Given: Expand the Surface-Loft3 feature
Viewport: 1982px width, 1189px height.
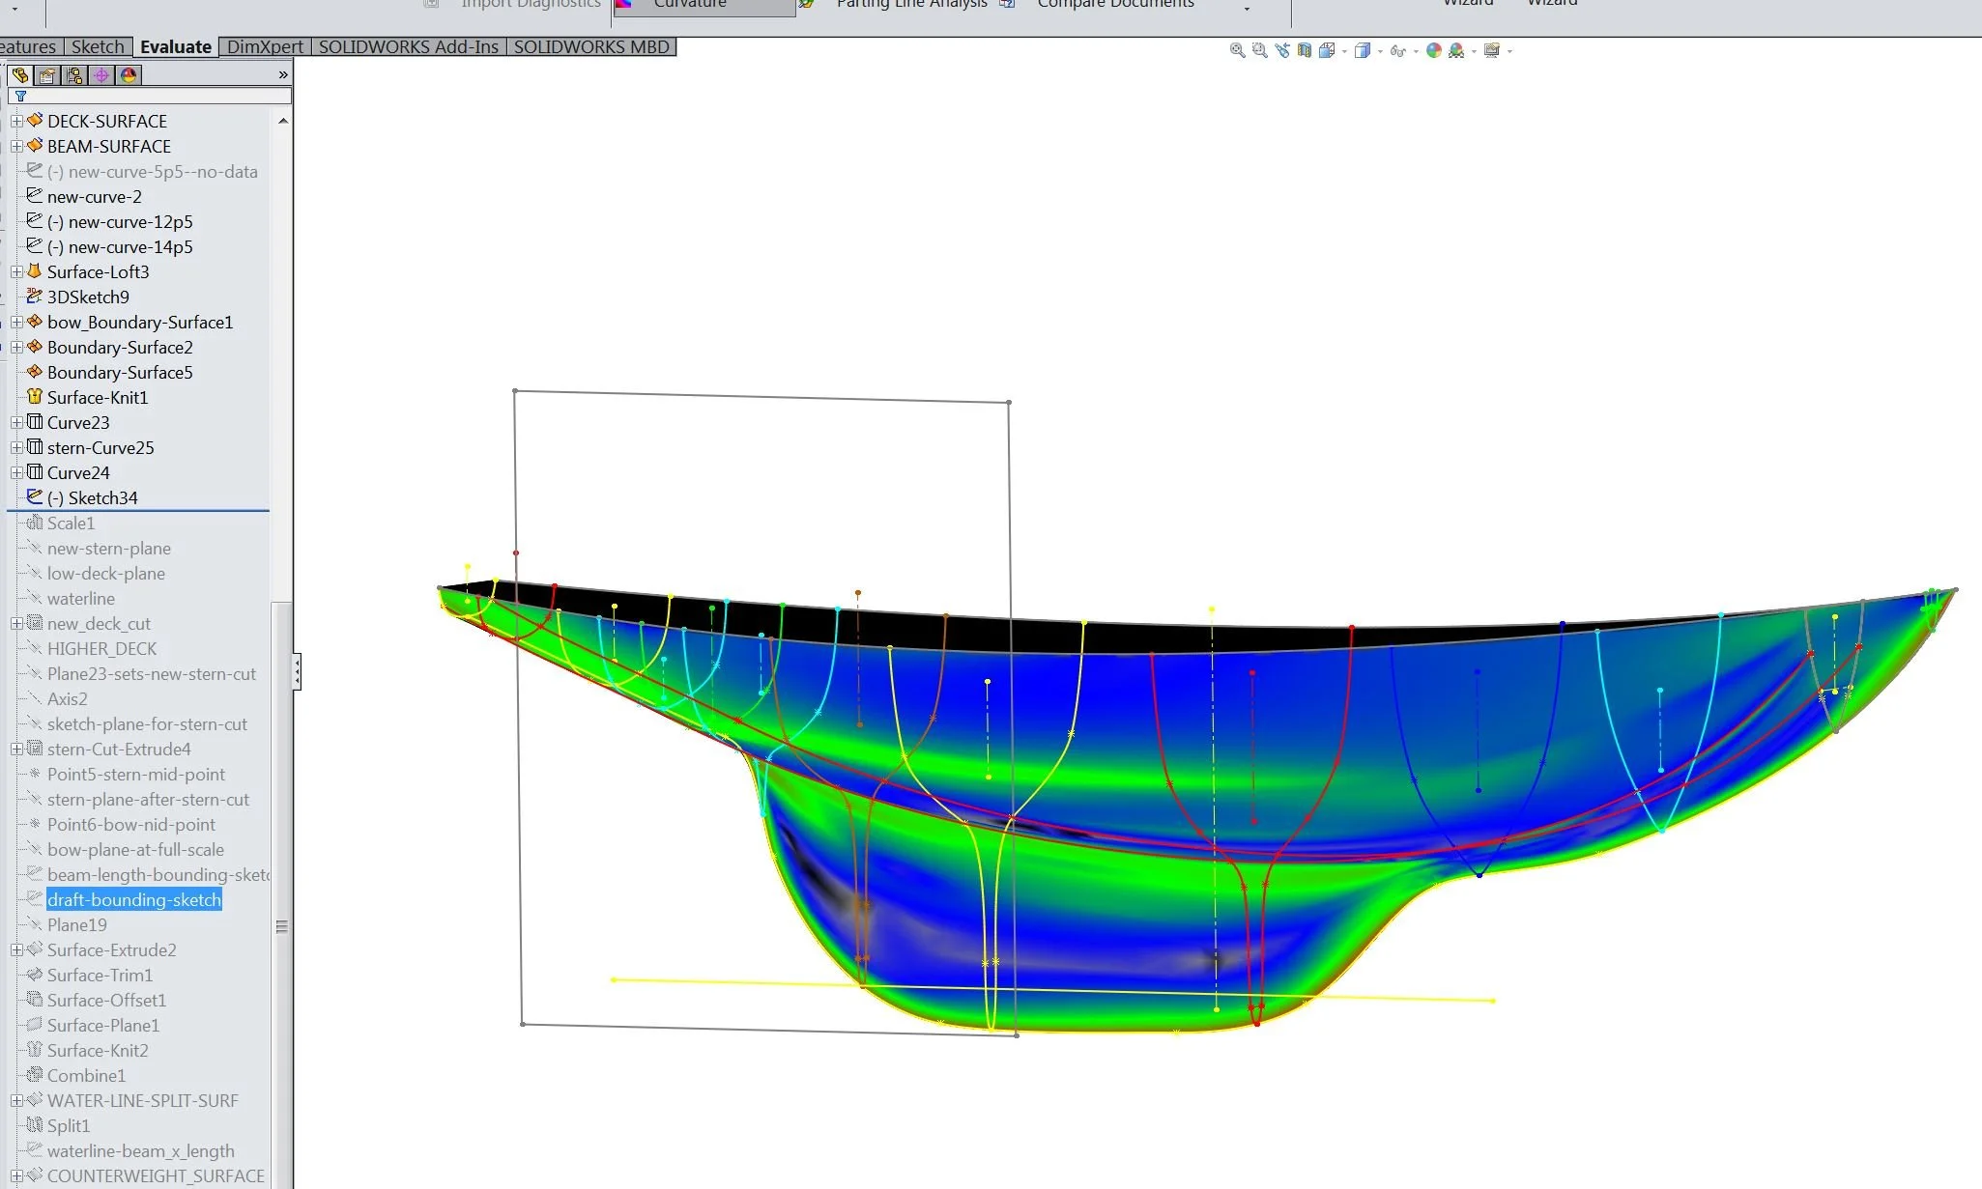Looking at the screenshot, I should pyautogui.click(x=16, y=271).
